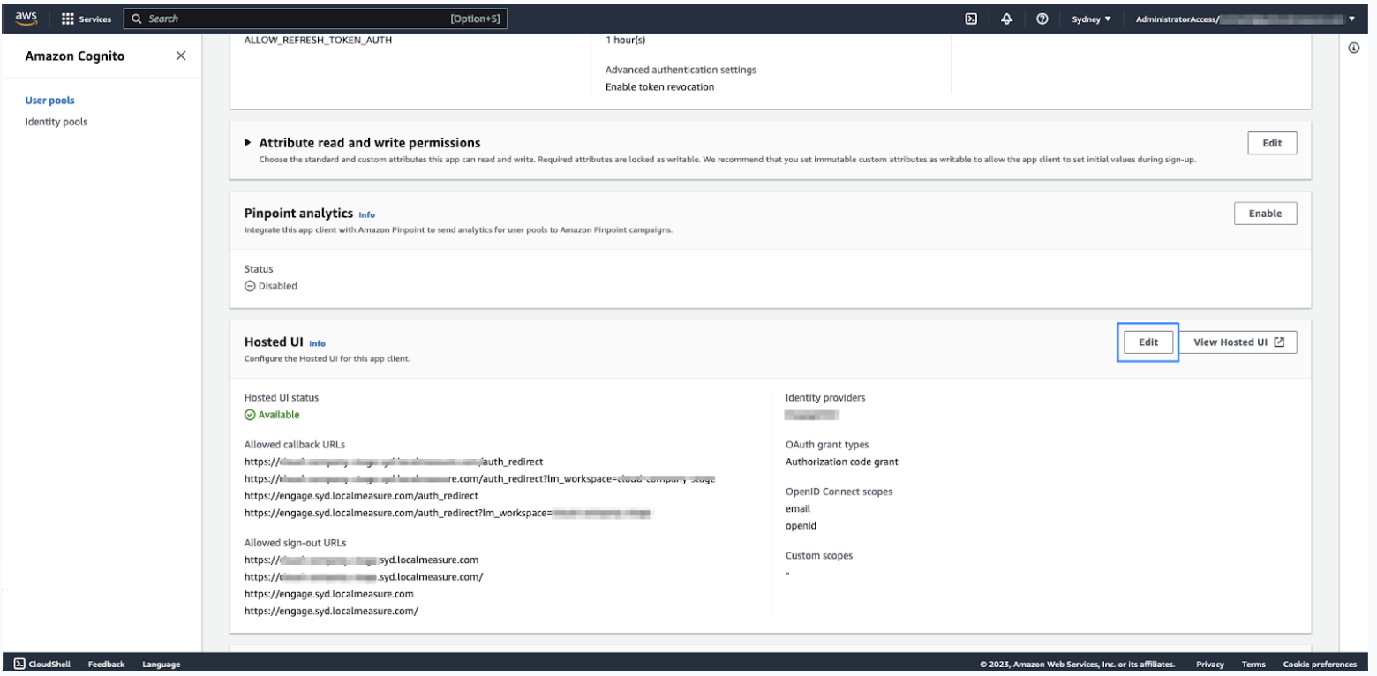Image resolution: width=1377 pixels, height=676 pixels.
Task: Click the View Hosted UI button
Action: (x=1238, y=342)
